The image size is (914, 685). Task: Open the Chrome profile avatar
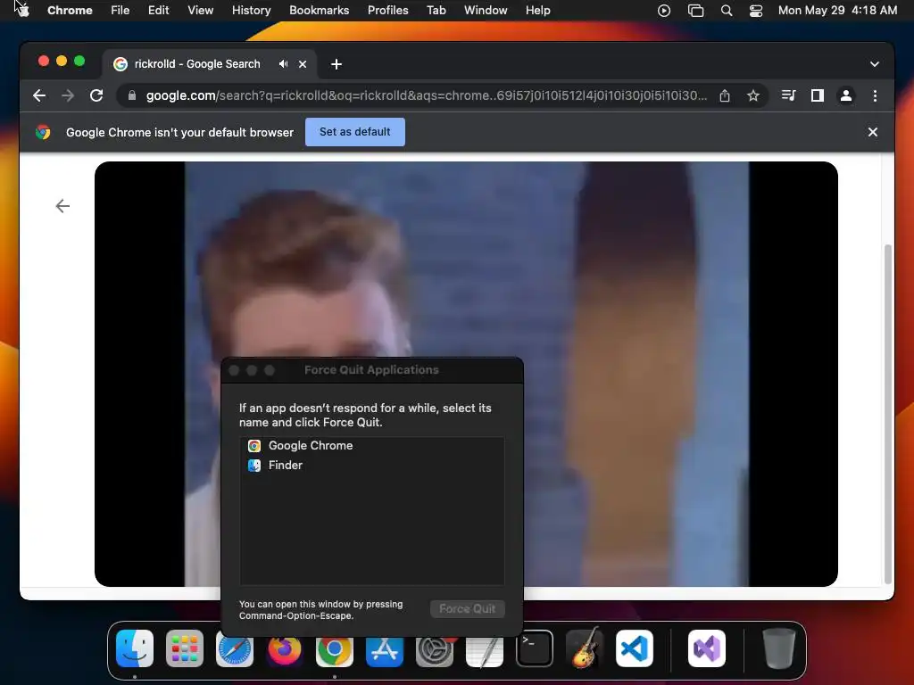tap(846, 95)
